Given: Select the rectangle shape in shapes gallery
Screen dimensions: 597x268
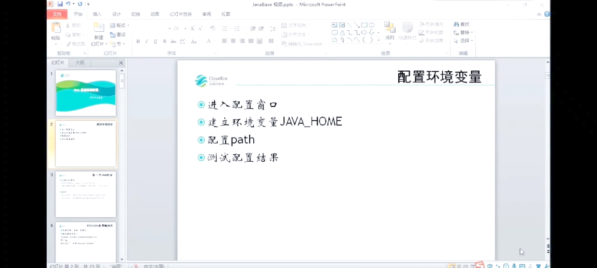Looking at the screenshot, I should (364, 25).
